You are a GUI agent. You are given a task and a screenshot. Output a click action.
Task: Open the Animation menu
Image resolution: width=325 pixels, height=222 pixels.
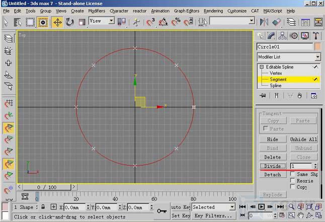[x=160, y=11]
